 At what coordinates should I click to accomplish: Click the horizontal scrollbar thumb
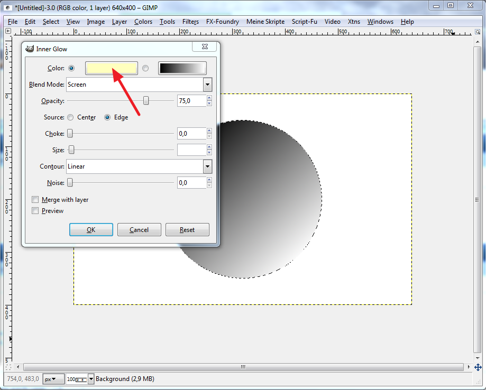click(243, 367)
